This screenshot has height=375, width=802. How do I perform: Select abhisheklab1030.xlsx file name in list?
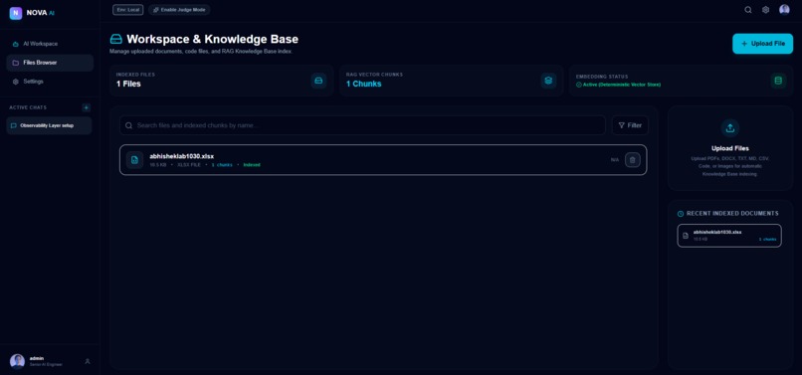(x=181, y=156)
